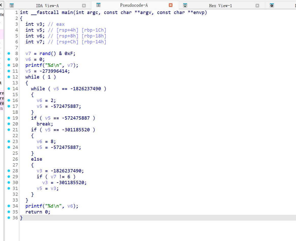Screen dimensions: 296x241
Task: Select variable v7 on line 8
Action: click(x=27, y=53)
